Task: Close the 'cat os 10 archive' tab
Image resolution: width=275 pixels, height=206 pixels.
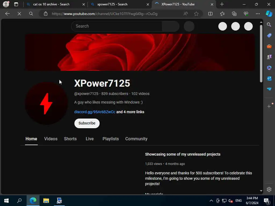Action: [84, 5]
